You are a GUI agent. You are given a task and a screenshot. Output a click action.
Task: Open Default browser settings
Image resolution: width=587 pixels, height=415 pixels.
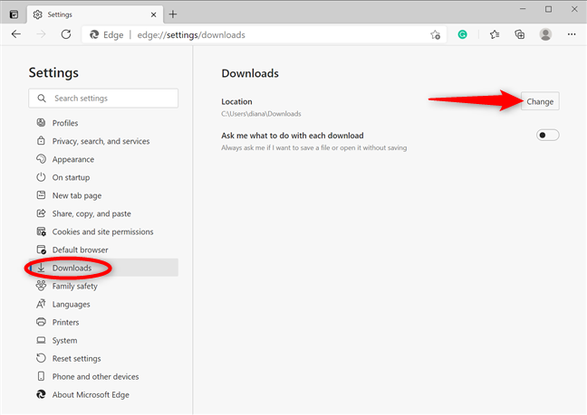point(103,250)
